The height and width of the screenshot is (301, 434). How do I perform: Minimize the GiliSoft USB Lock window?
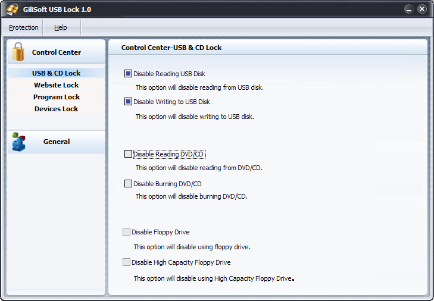coord(409,9)
